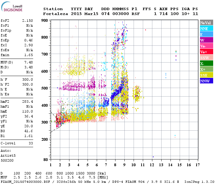Click the fxI value 2.90
The image size is (215, 184).
tap(29, 45)
